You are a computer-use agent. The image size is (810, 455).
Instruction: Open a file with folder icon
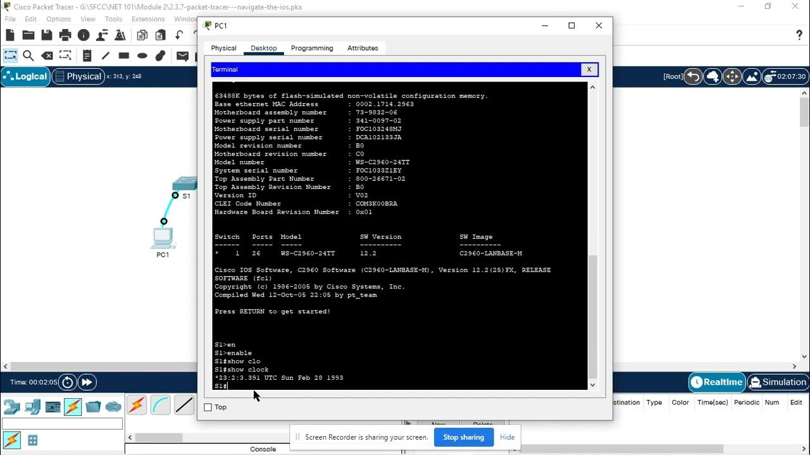coord(28,35)
